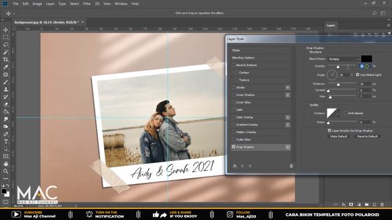This screenshot has width=392, height=220.
Task: Select the Clone Stamp tool
Action: (6, 89)
